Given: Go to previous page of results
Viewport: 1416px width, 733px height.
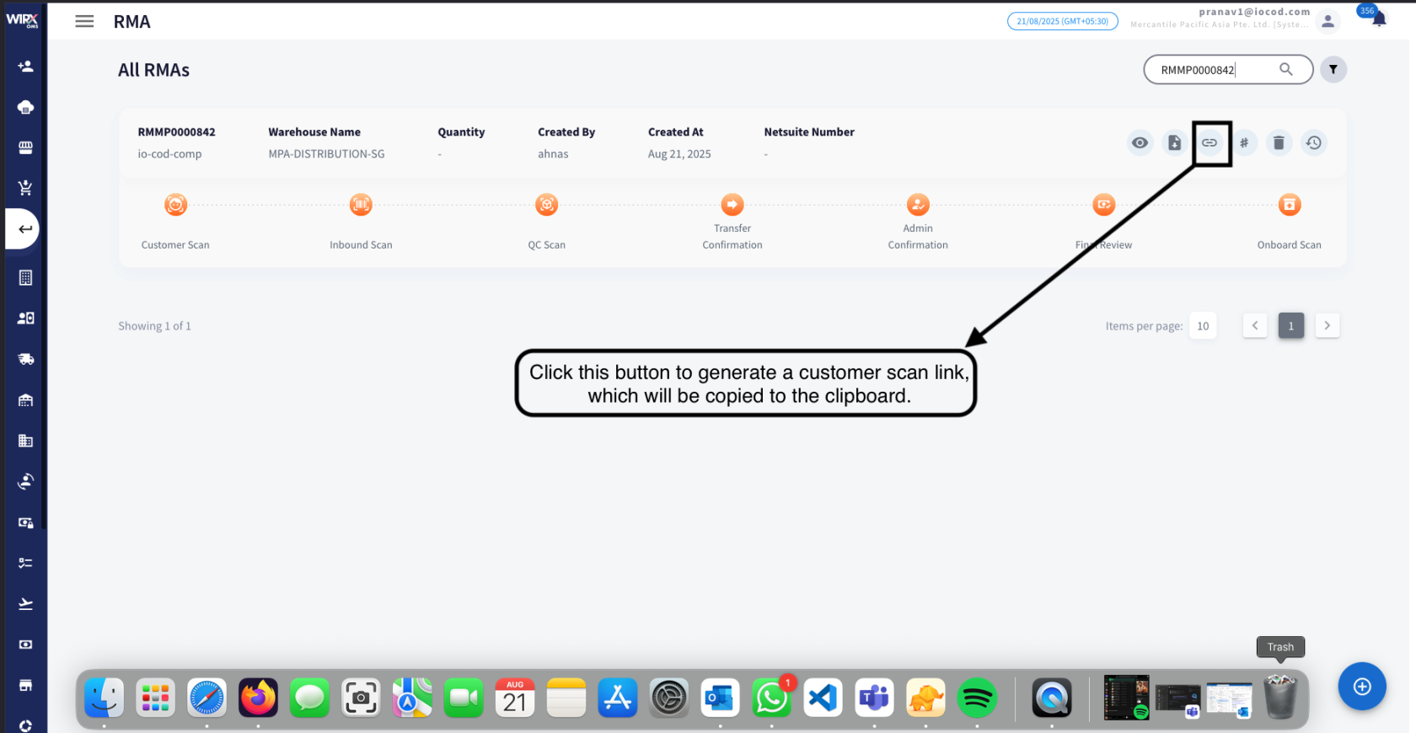Looking at the screenshot, I should 1255,326.
